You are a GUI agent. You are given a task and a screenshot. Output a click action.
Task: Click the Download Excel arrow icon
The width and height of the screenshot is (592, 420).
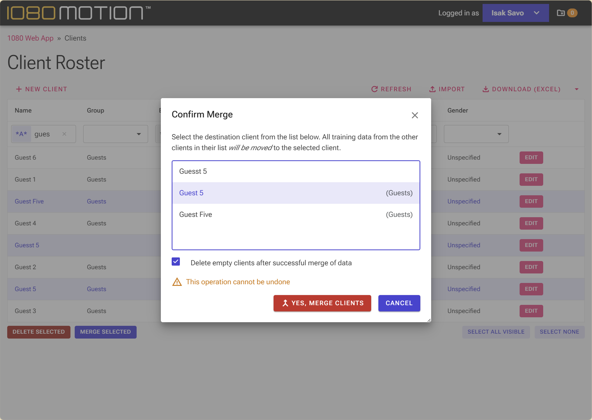click(x=486, y=89)
